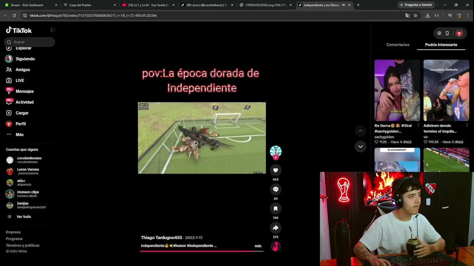Viewport: 474px width, 266px height.
Task: Expand 'Ver todo' followed accounts
Action: [x=24, y=217]
